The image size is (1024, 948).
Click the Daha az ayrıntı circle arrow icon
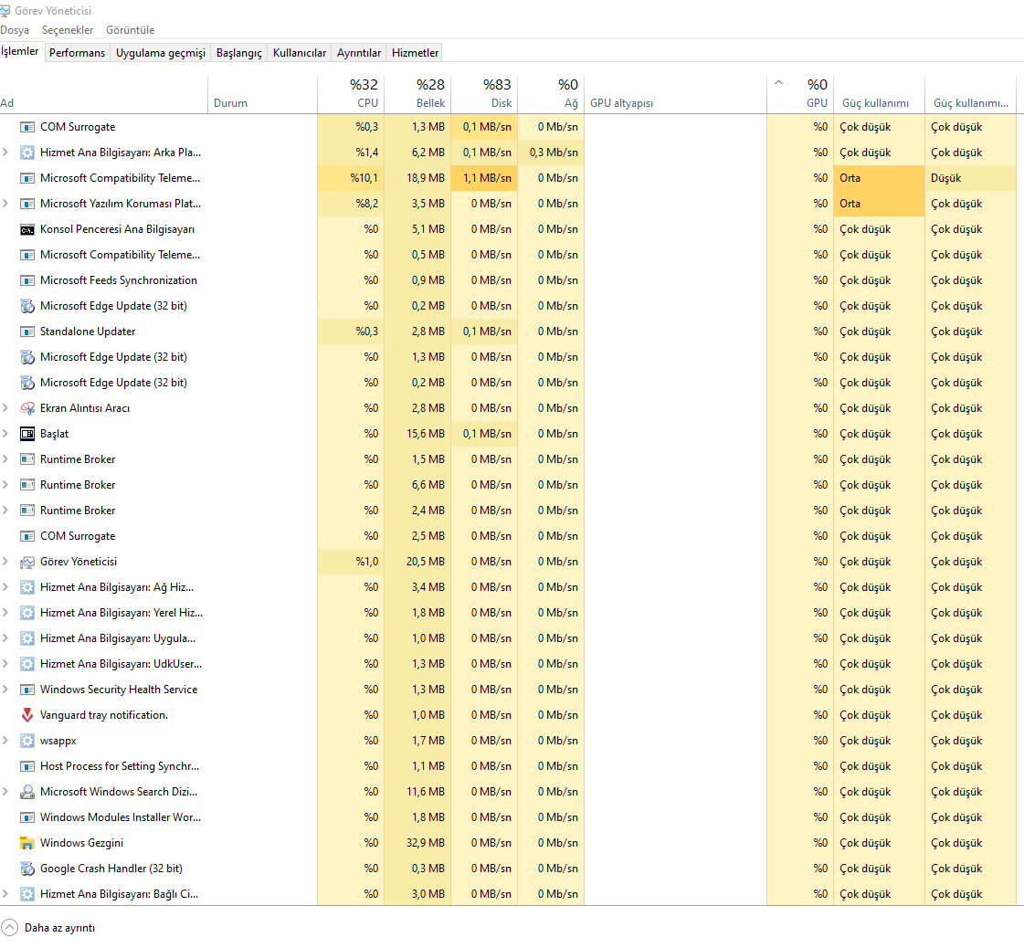[10, 928]
